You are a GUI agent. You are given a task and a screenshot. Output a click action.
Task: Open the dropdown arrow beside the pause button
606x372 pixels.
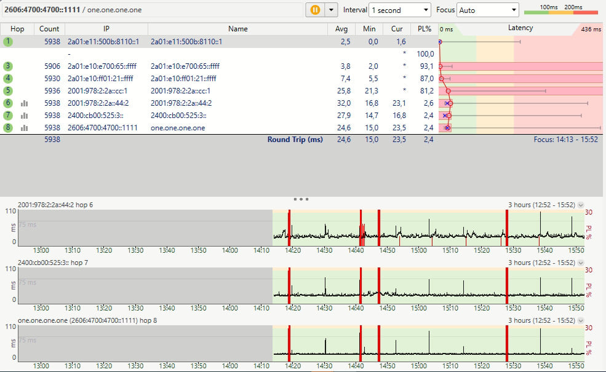[332, 10]
